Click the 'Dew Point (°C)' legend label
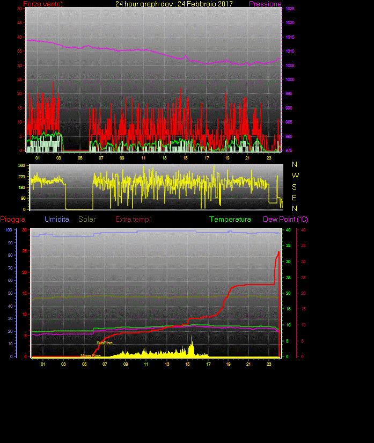 coord(285,219)
